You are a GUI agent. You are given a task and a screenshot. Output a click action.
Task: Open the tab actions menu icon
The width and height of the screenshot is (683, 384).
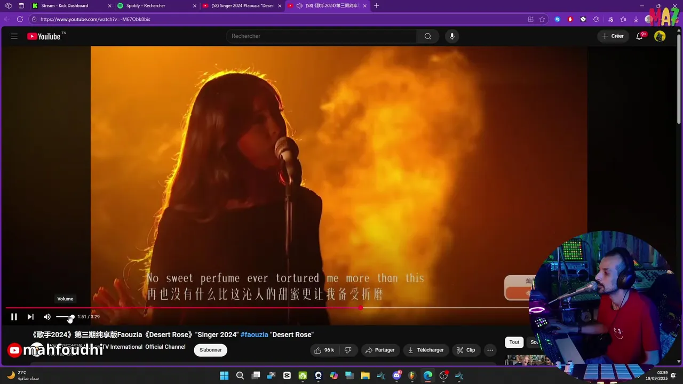point(21,6)
